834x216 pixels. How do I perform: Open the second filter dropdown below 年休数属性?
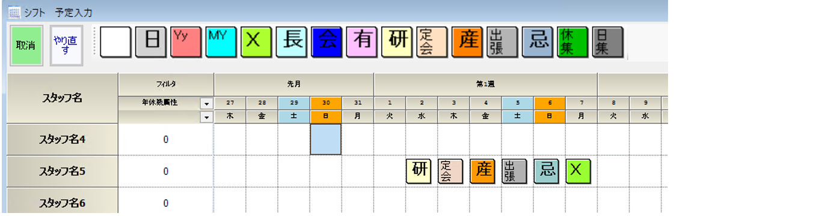207,118
